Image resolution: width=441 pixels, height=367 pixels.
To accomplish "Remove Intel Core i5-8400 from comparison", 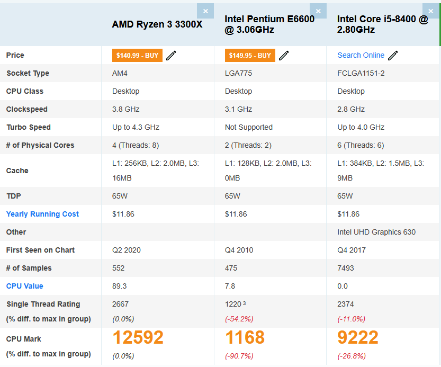I will tap(431, 11).
